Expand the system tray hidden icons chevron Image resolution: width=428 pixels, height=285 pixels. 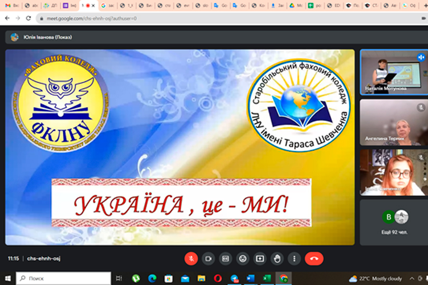[x=412, y=278]
